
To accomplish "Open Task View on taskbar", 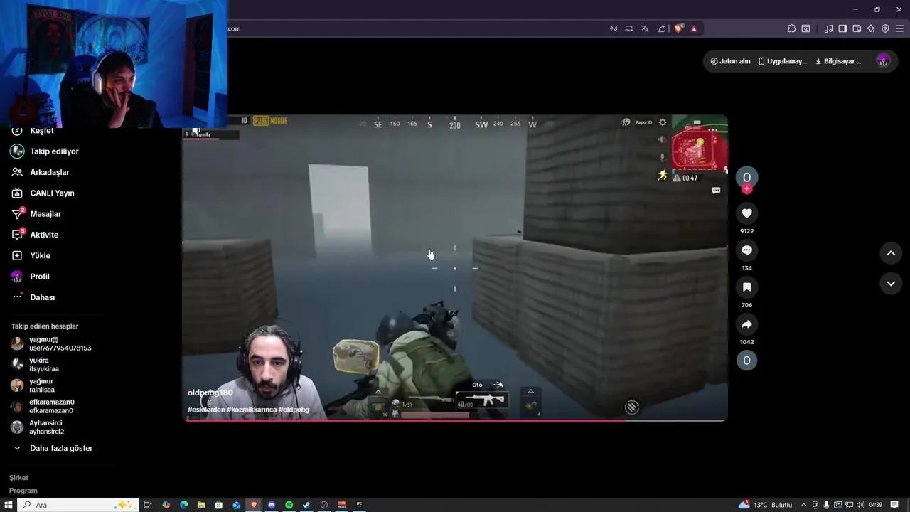I will [148, 505].
